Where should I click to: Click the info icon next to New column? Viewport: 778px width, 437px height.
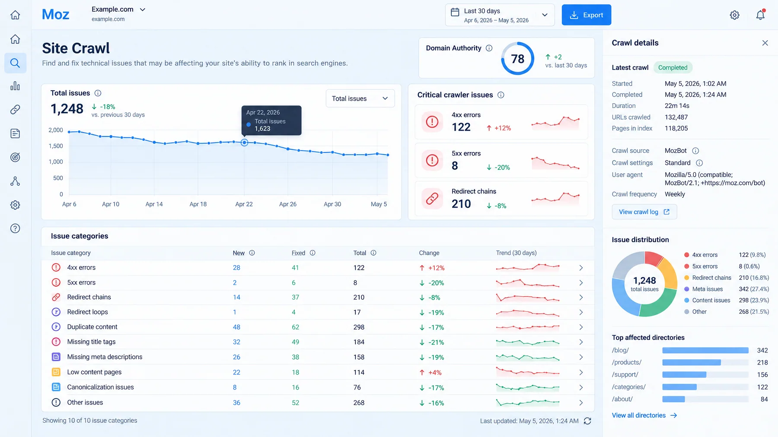[252, 253]
